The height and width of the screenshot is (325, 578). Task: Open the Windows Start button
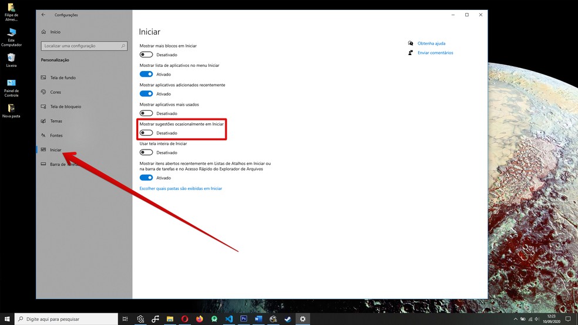tap(7, 319)
